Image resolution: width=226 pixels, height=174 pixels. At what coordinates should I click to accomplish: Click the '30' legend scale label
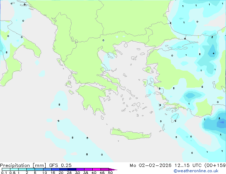(78, 173)
